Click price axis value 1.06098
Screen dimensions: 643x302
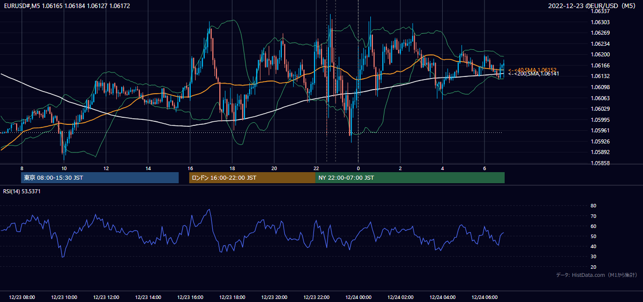600,87
